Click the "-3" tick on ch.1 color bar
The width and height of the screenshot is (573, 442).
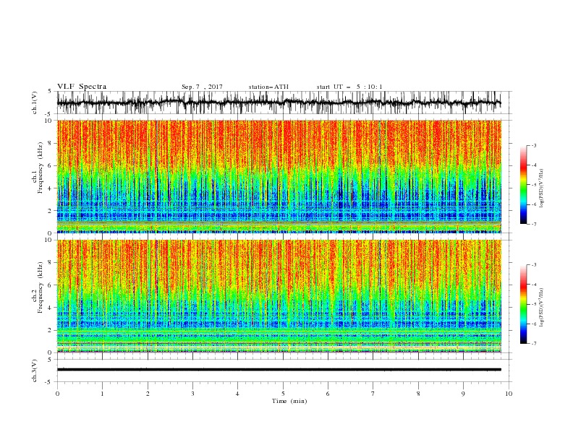click(x=534, y=145)
